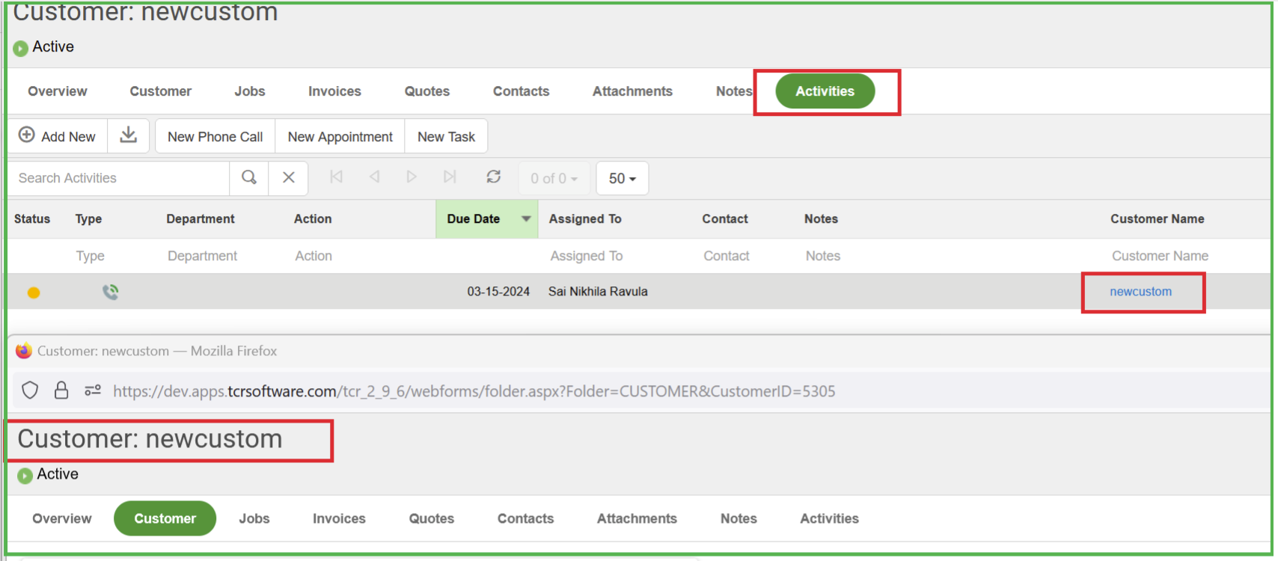Open the newcustom customer link
Screen dimensions: 1278x561
coord(1140,292)
